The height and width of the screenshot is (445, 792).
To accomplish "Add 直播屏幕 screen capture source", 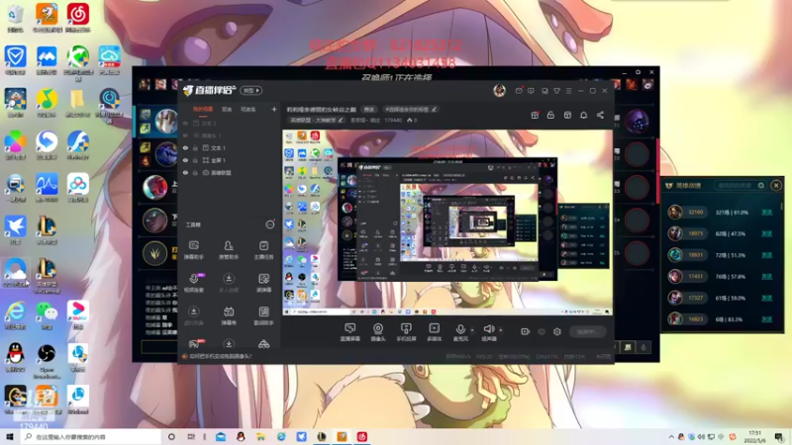I will (x=349, y=332).
